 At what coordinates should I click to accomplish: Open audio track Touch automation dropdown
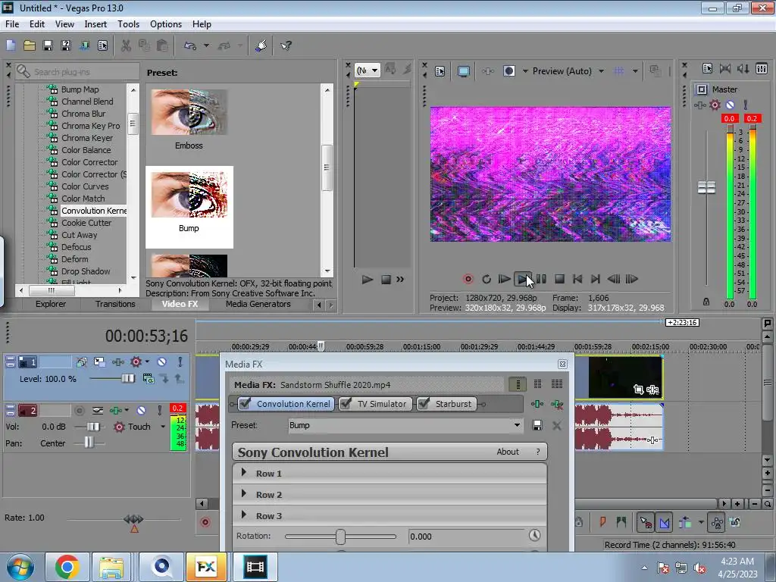(163, 427)
